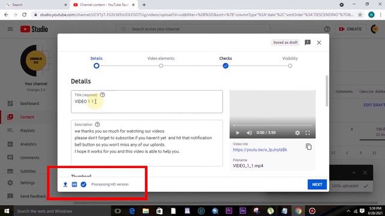Go to the Details step
This screenshot has height=216, width=385.
[x=96, y=62]
